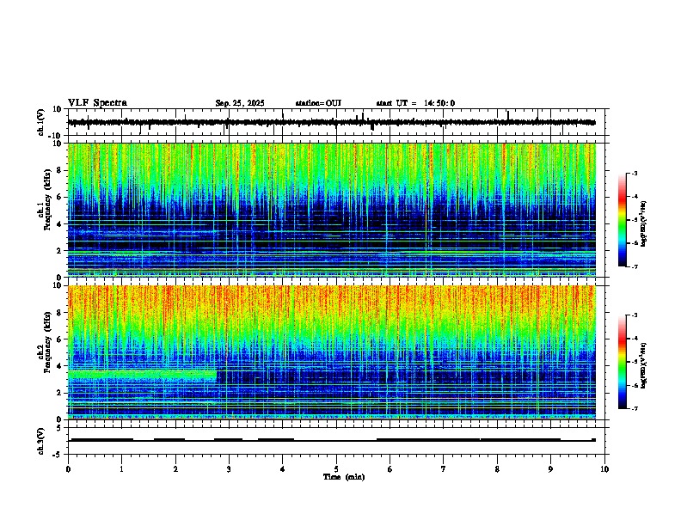Click the ch.2 color bar log(PSD) label
Viewport: 681px width, 526px height.
pyautogui.click(x=644, y=365)
